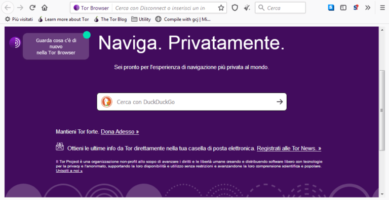Open the home page icon
Screen dimensions: 389x200
point(45,8)
